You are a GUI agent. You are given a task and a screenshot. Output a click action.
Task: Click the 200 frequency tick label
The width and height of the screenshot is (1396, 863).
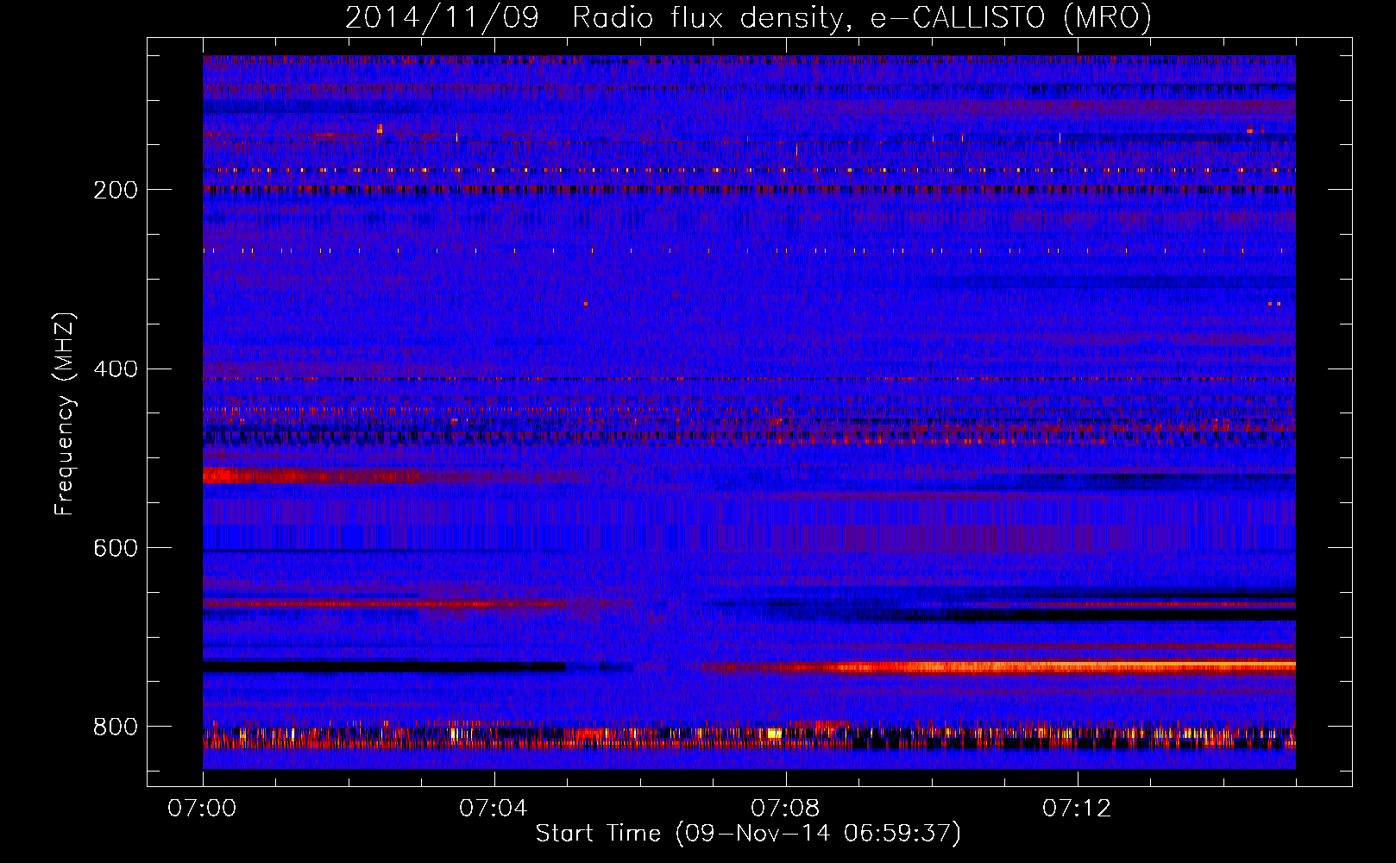(116, 190)
